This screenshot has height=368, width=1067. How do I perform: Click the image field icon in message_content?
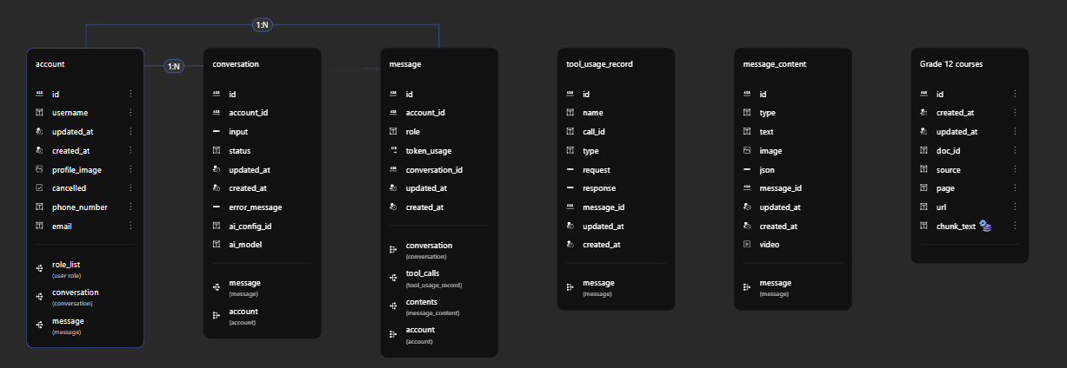tap(747, 150)
